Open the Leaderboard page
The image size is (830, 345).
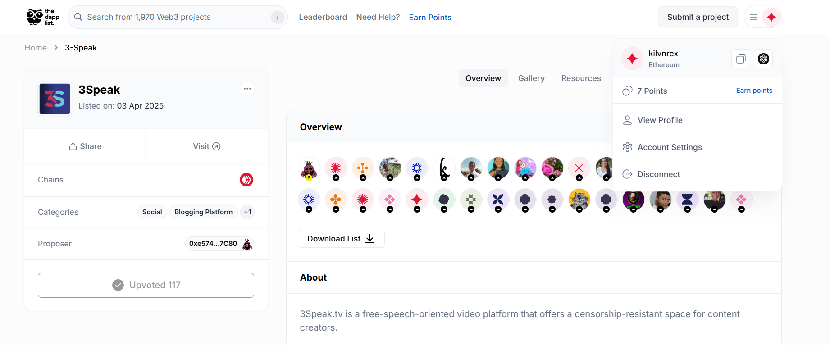323,17
